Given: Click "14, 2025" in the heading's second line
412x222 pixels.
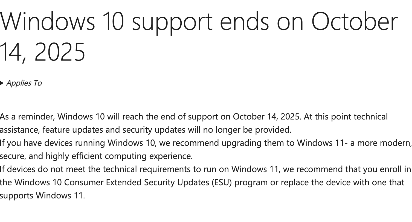Looking at the screenshot, I should [x=42, y=52].
